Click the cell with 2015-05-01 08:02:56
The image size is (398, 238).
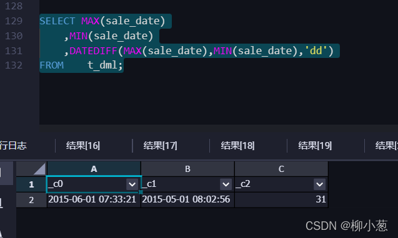point(187,199)
